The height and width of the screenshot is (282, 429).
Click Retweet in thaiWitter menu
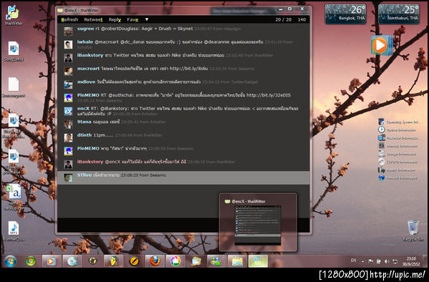pyautogui.click(x=93, y=20)
